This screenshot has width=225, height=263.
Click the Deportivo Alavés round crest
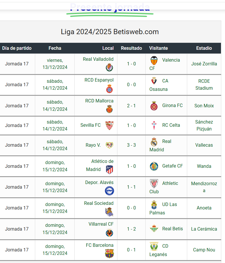(x=109, y=191)
